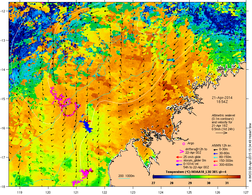Click the latitude axis label "-16"
Screen dimensions: 252x195
pos(3,128)
